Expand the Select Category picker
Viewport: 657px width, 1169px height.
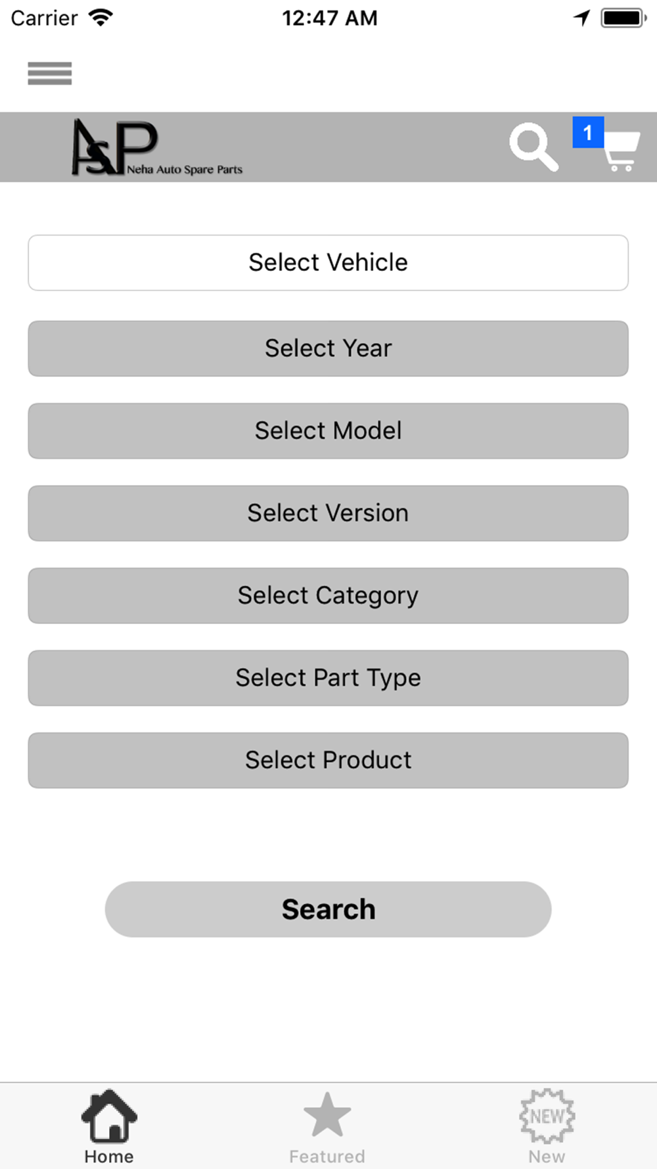tap(328, 596)
